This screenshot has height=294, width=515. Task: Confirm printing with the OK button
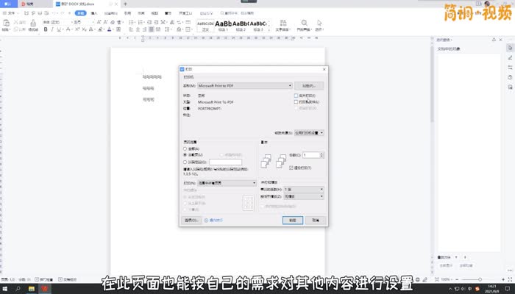pos(293,220)
